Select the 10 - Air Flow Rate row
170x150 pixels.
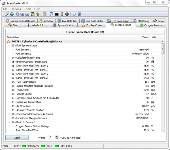pyautogui.click(x=83, y=106)
